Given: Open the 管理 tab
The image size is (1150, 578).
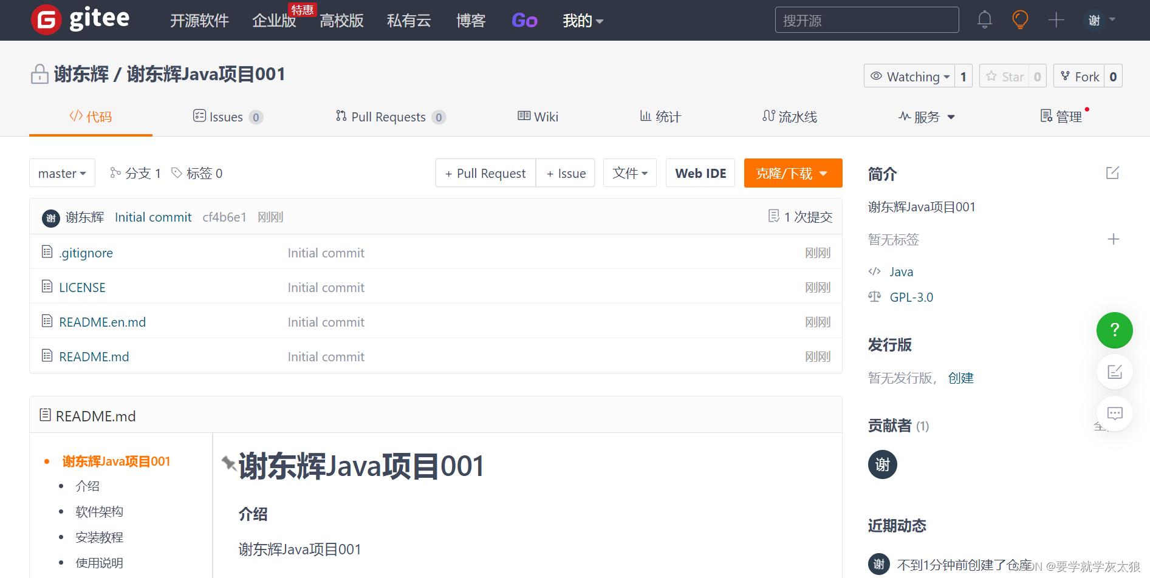Looking at the screenshot, I should [x=1061, y=117].
